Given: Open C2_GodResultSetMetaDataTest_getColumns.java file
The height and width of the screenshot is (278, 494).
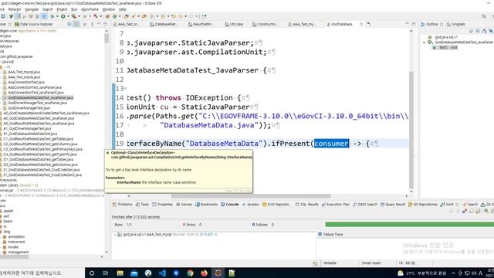Looking at the screenshot, I should [41, 144].
